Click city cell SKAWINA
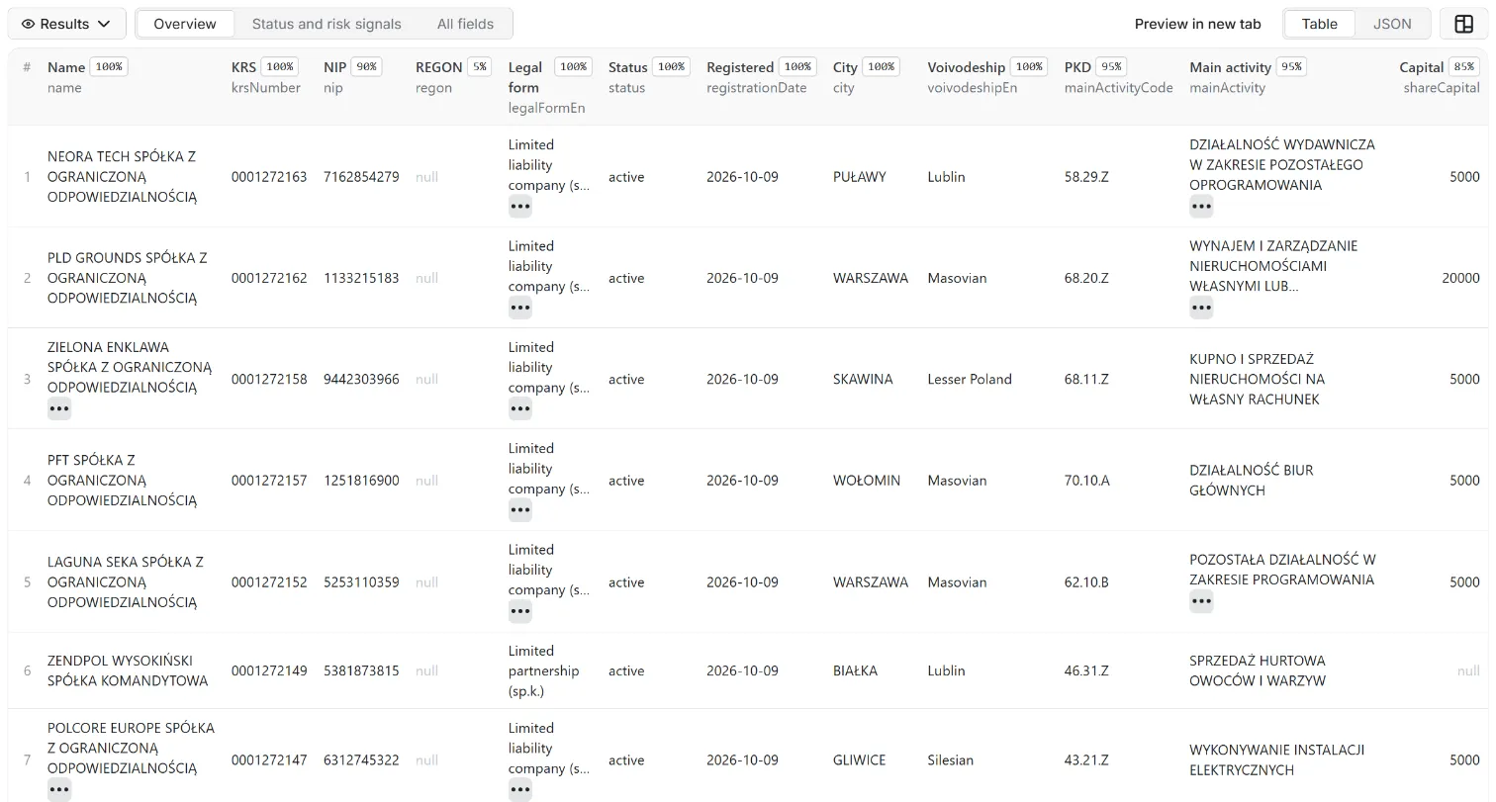 pyautogui.click(x=863, y=379)
